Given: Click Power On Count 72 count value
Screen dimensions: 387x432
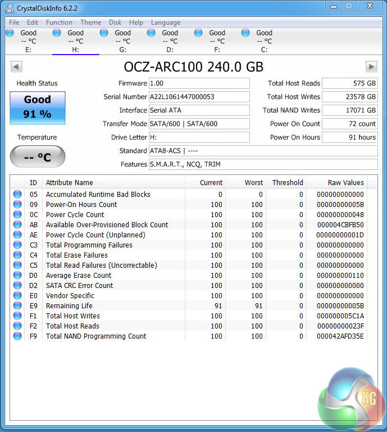Looking at the screenshot, I should coord(350,124).
